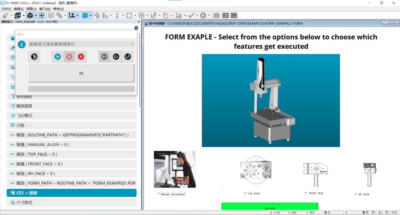Open dropdown arrow beside solid cube icon
The width and height of the screenshot is (400, 215).
point(36,16)
